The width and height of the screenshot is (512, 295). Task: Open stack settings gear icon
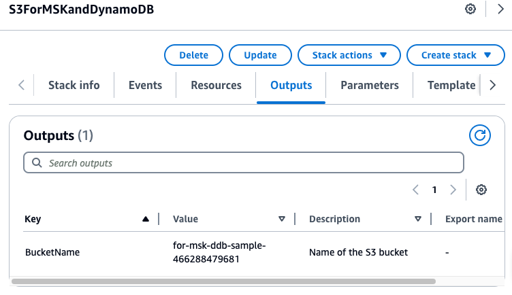(x=470, y=10)
